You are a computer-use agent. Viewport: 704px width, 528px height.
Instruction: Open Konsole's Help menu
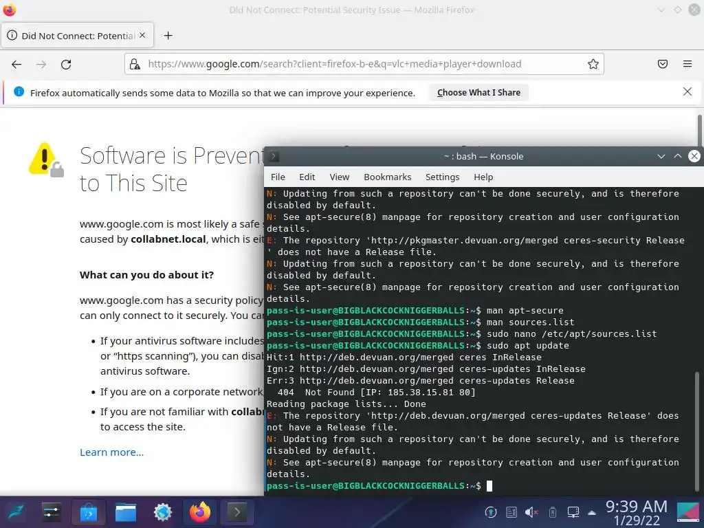pos(483,177)
